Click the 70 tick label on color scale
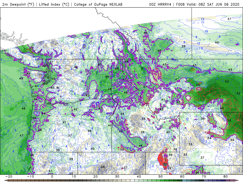Viewport: 243px width, 182px height. 204,177
